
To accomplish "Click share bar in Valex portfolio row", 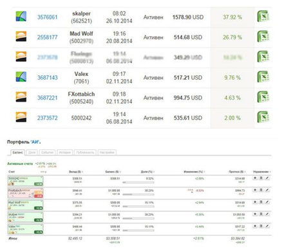I will [138, 230].
